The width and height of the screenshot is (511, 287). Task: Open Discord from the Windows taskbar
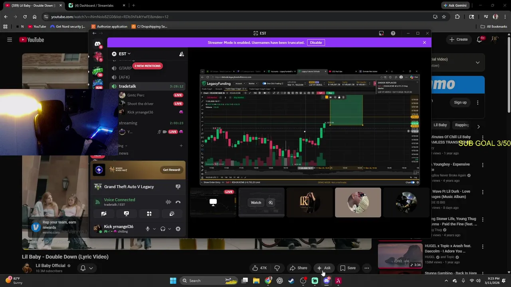[x=327, y=281]
